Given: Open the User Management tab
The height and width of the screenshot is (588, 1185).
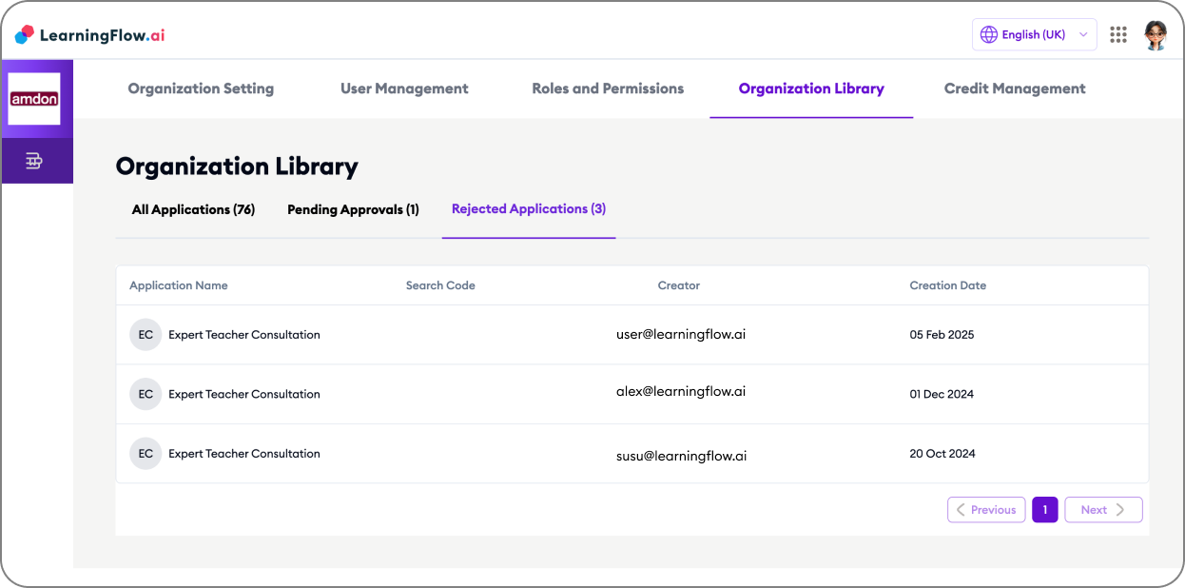Looking at the screenshot, I should click(x=404, y=88).
